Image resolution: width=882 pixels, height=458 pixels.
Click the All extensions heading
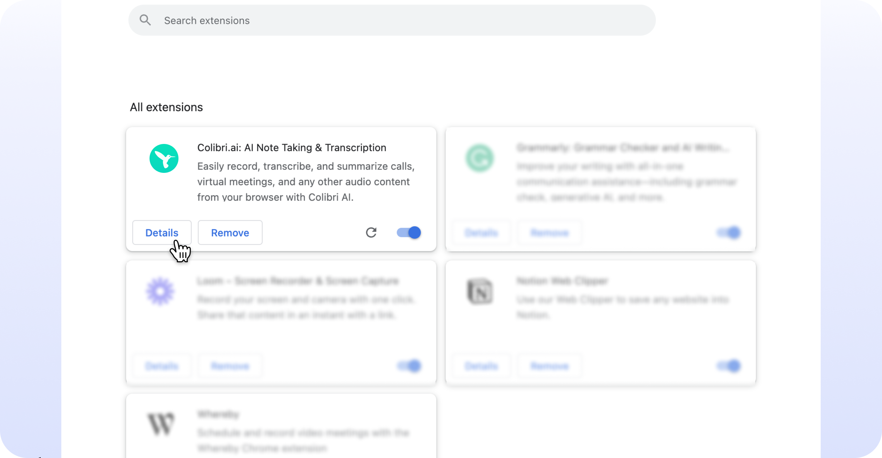tap(166, 107)
